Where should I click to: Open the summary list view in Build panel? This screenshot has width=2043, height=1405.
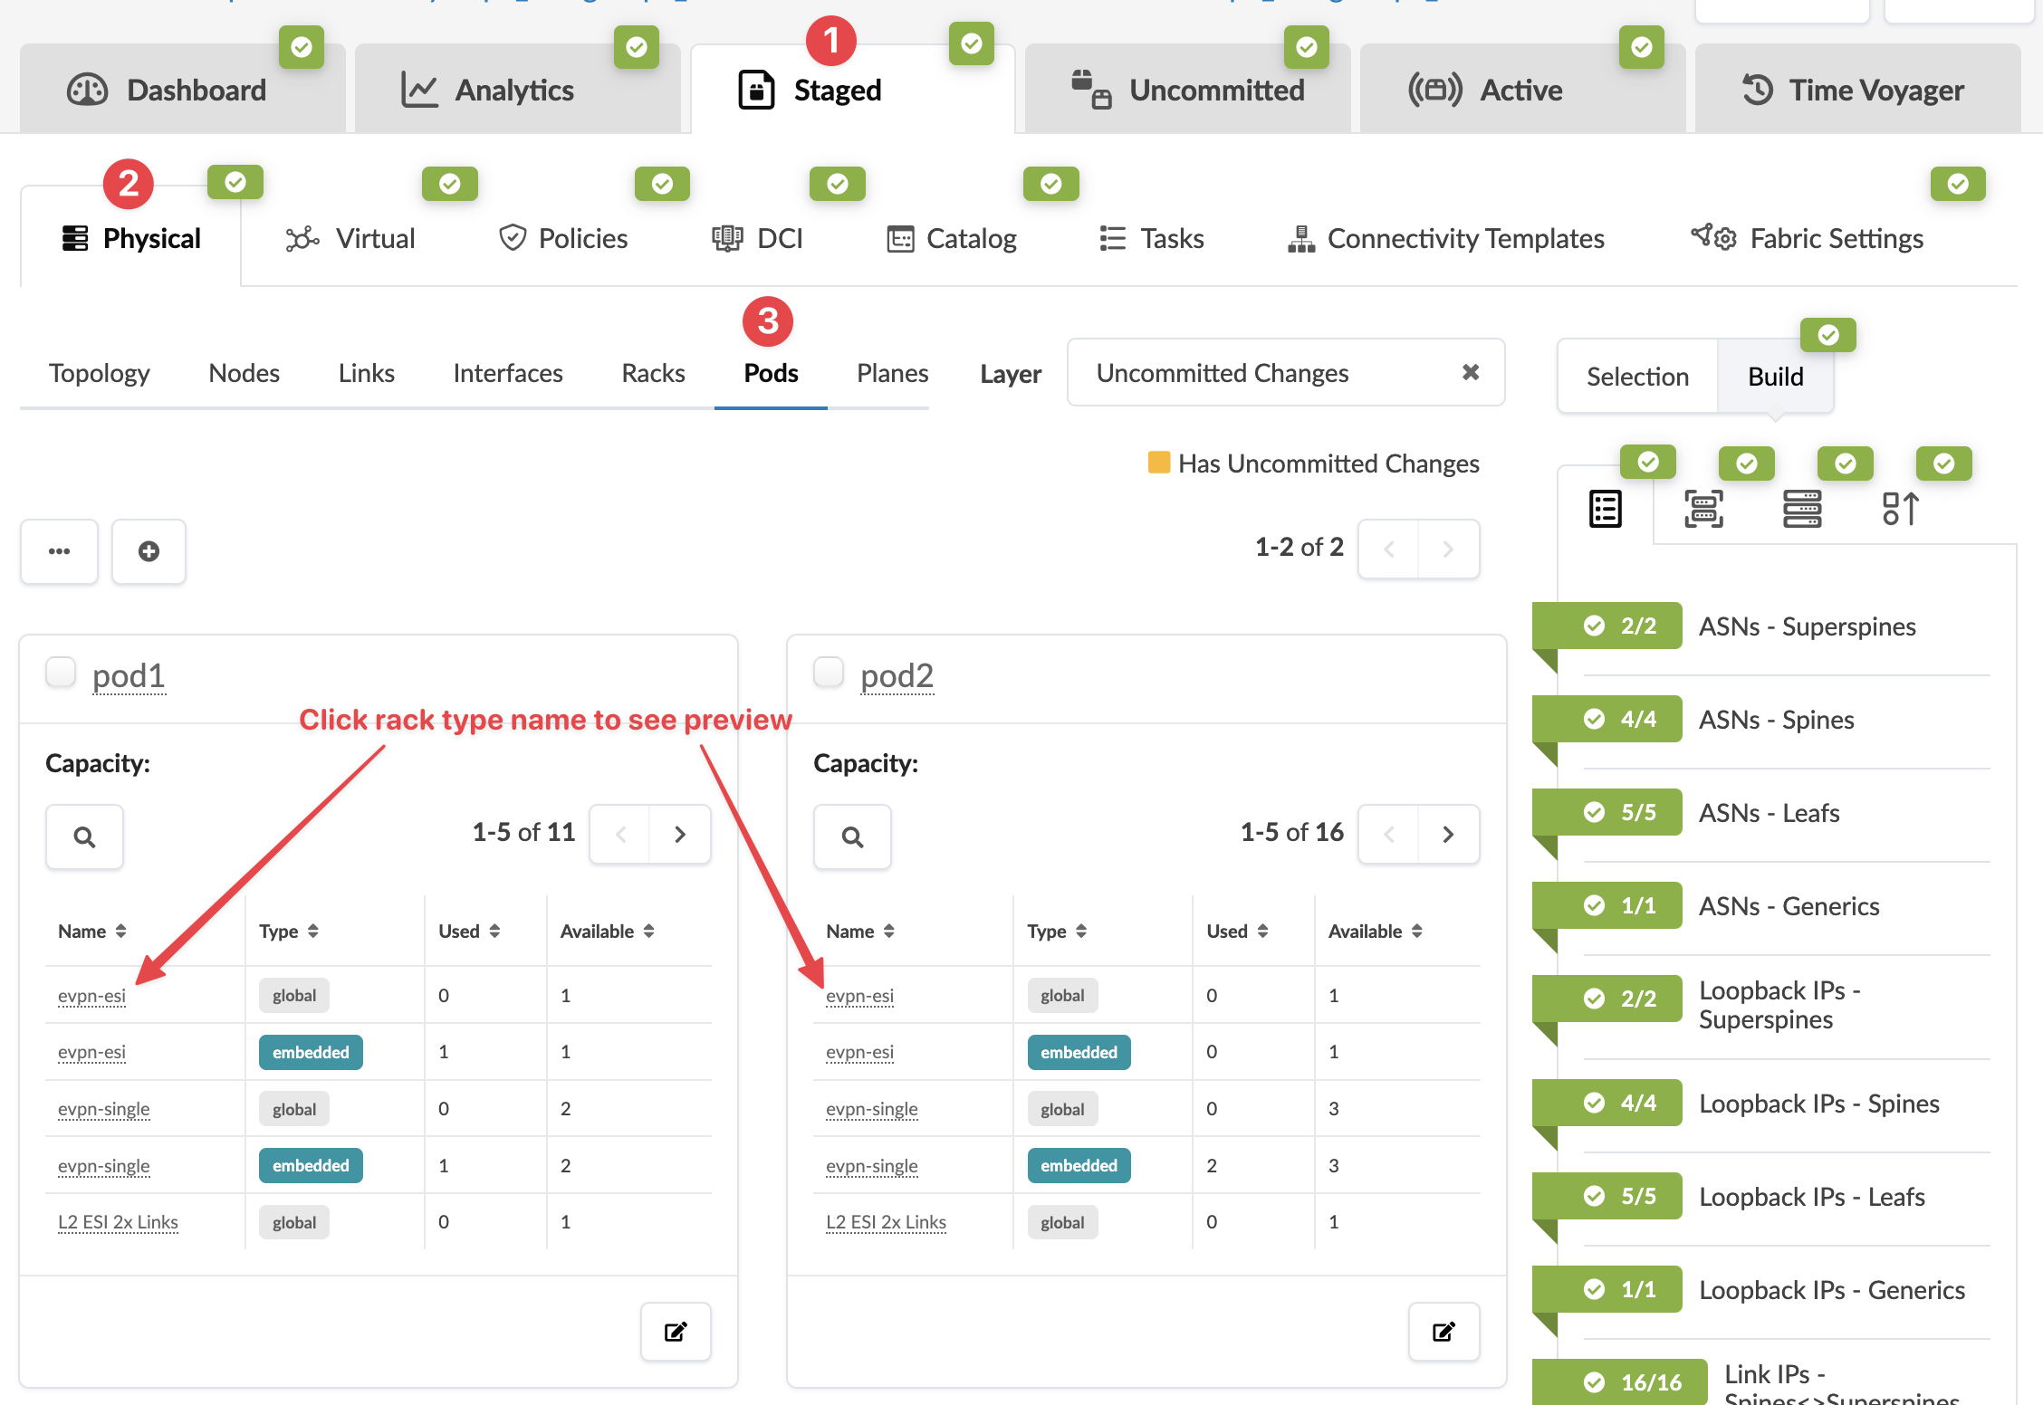coord(1606,509)
